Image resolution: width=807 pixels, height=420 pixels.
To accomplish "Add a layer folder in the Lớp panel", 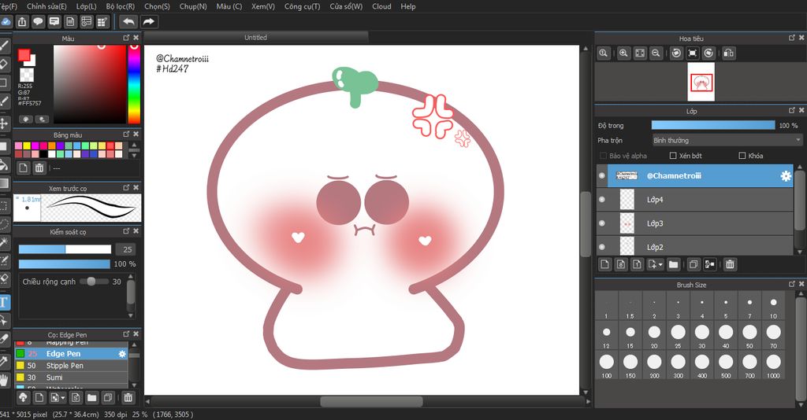I will click(x=673, y=264).
